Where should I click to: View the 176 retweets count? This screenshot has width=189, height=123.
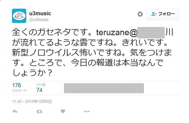click(17, 86)
